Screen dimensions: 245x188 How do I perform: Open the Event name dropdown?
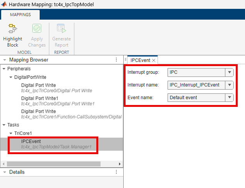(x=229, y=98)
